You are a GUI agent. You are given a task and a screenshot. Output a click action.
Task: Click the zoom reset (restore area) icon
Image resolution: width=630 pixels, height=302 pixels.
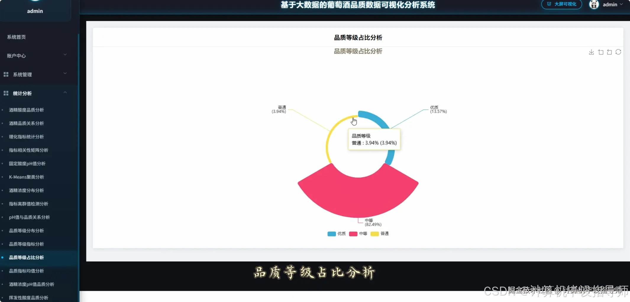609,52
